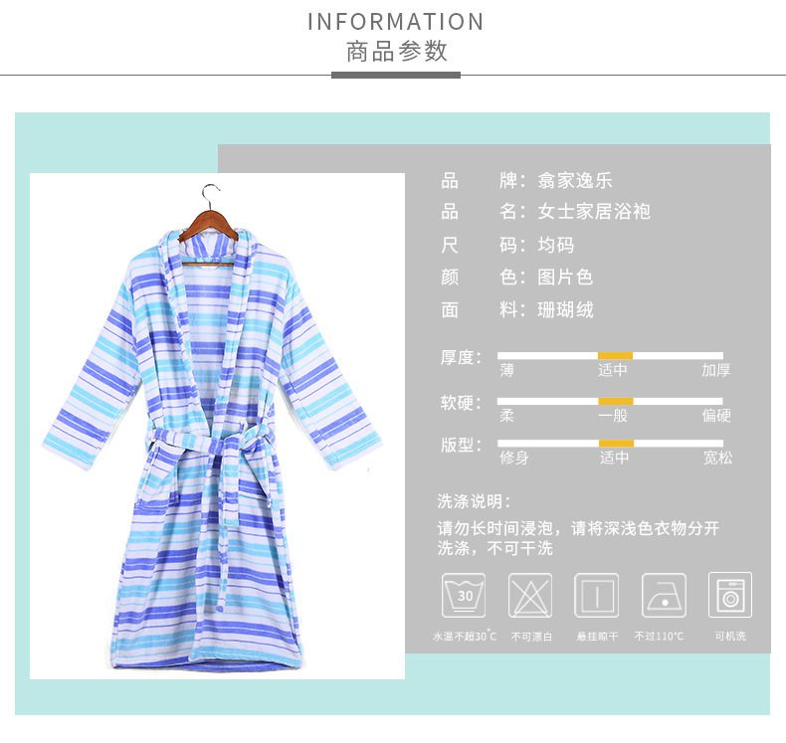Screen dimensions: 786x743
Task: Click the 30°C water temperature wash icon
Action: pos(464,595)
